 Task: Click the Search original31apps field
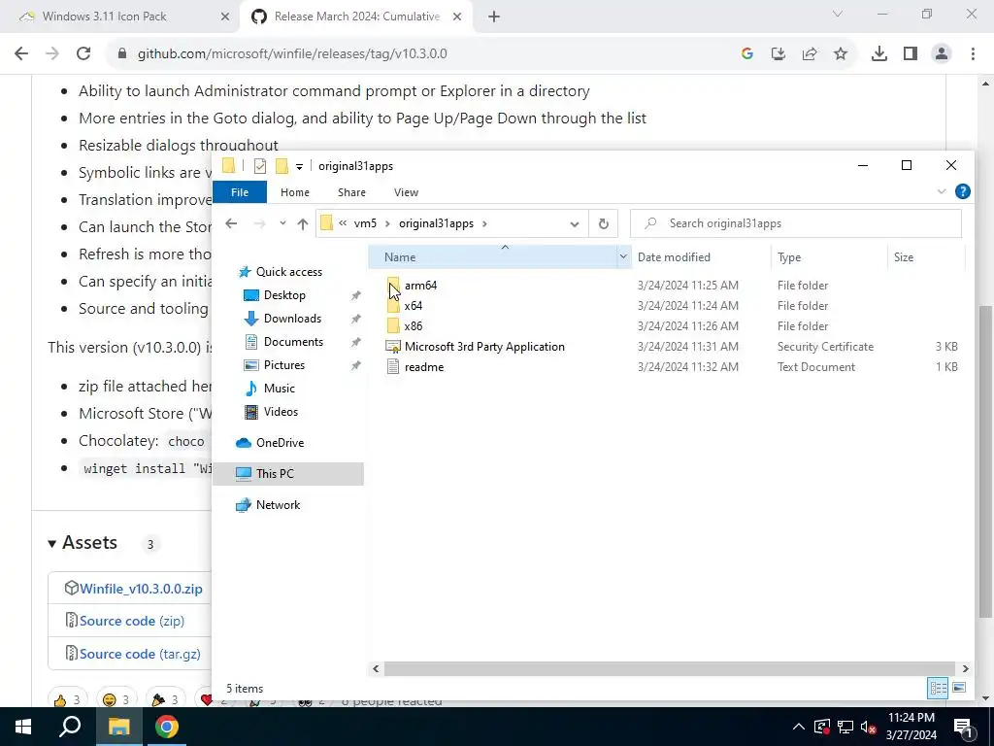[796, 223]
